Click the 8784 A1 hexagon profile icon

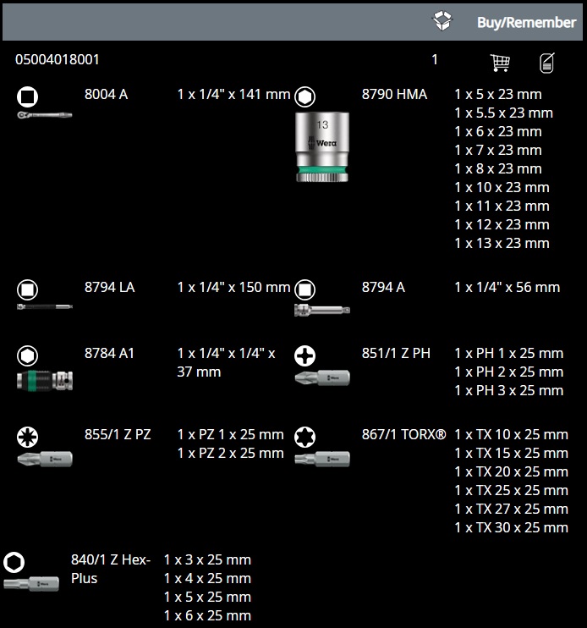pos(27,354)
